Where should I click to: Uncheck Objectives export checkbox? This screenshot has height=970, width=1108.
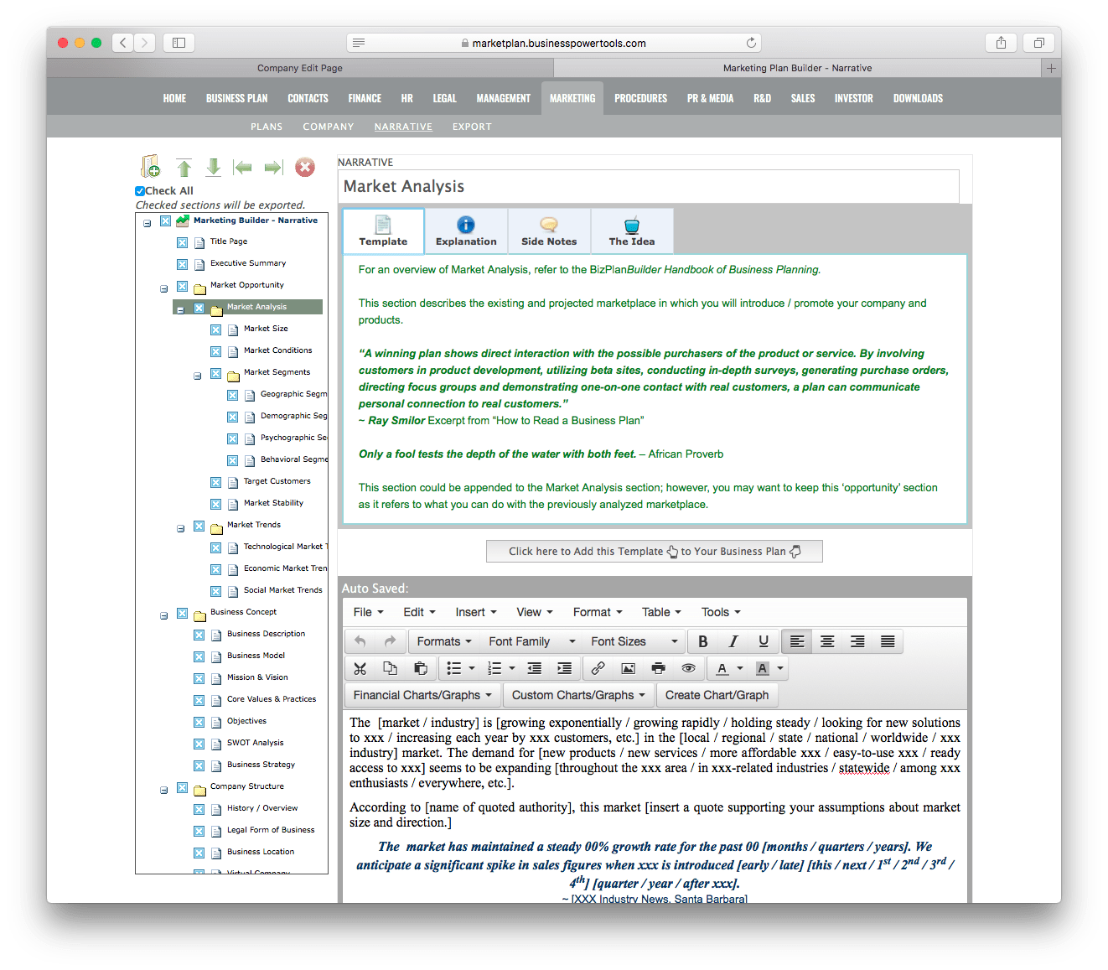[x=199, y=722]
